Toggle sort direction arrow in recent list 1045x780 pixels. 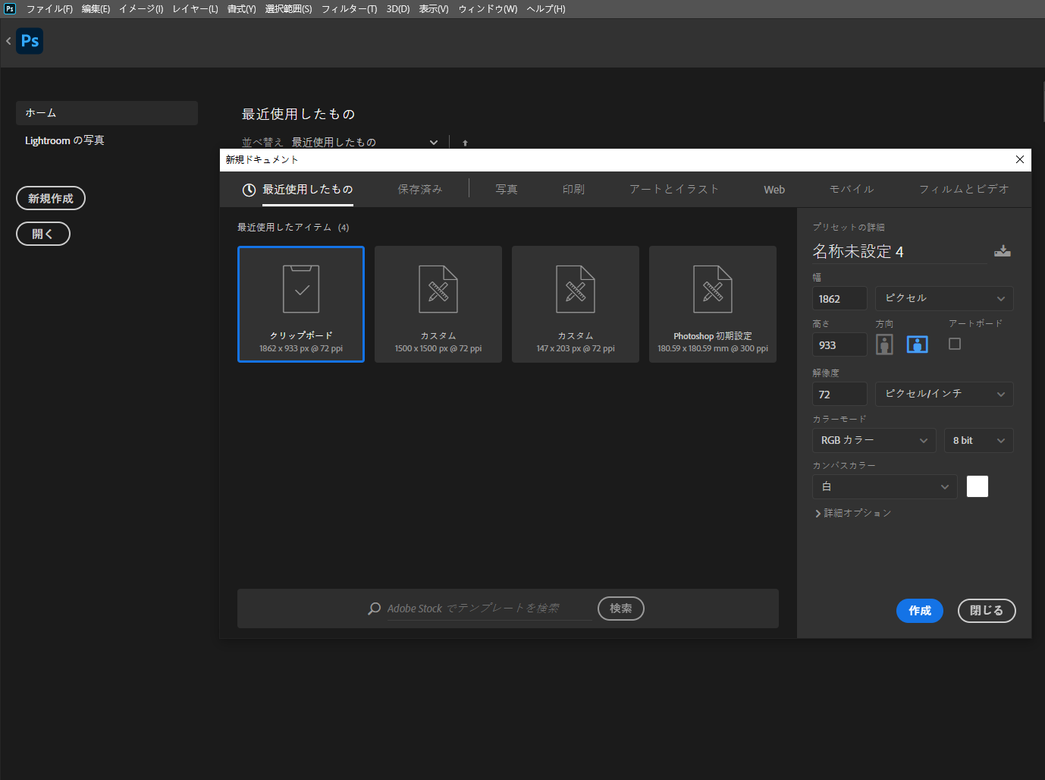click(x=465, y=143)
